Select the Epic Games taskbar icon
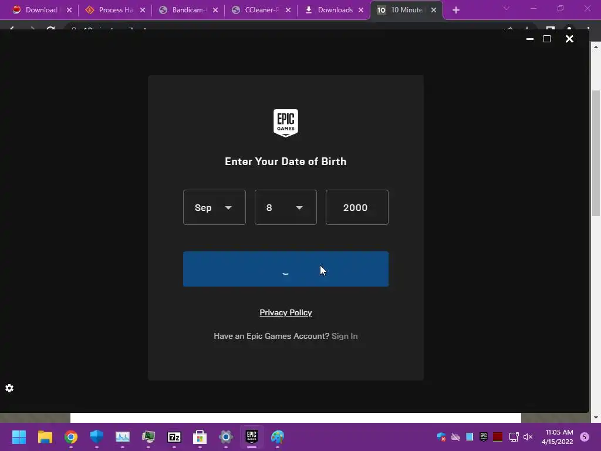The height and width of the screenshot is (451, 601). (x=251, y=437)
